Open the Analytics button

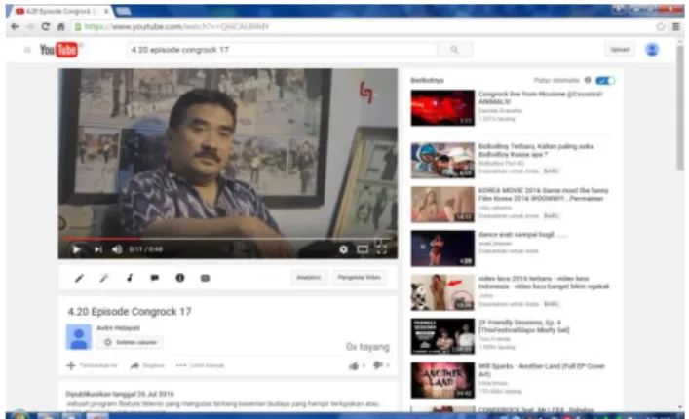(x=309, y=278)
